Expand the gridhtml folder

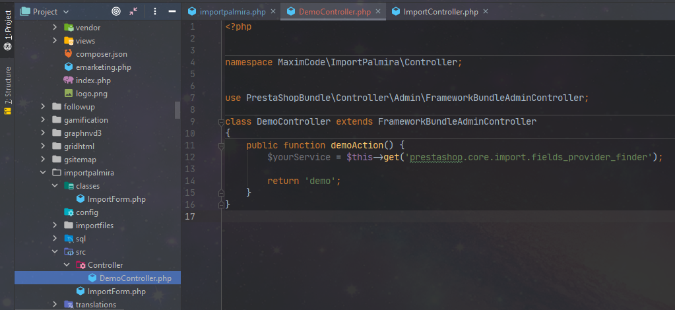(43, 146)
